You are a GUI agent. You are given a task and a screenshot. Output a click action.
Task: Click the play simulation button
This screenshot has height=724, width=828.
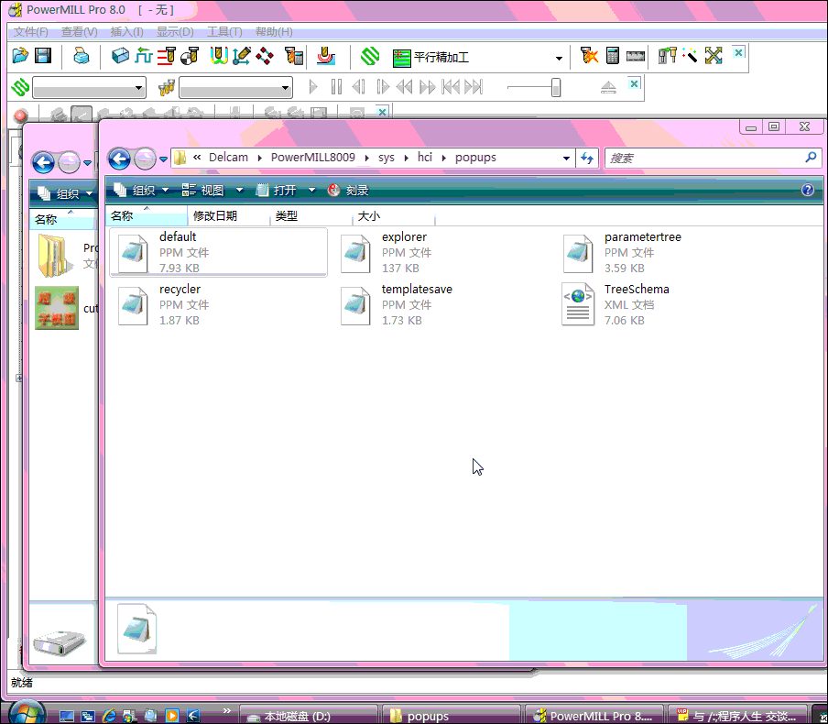pyautogui.click(x=313, y=87)
